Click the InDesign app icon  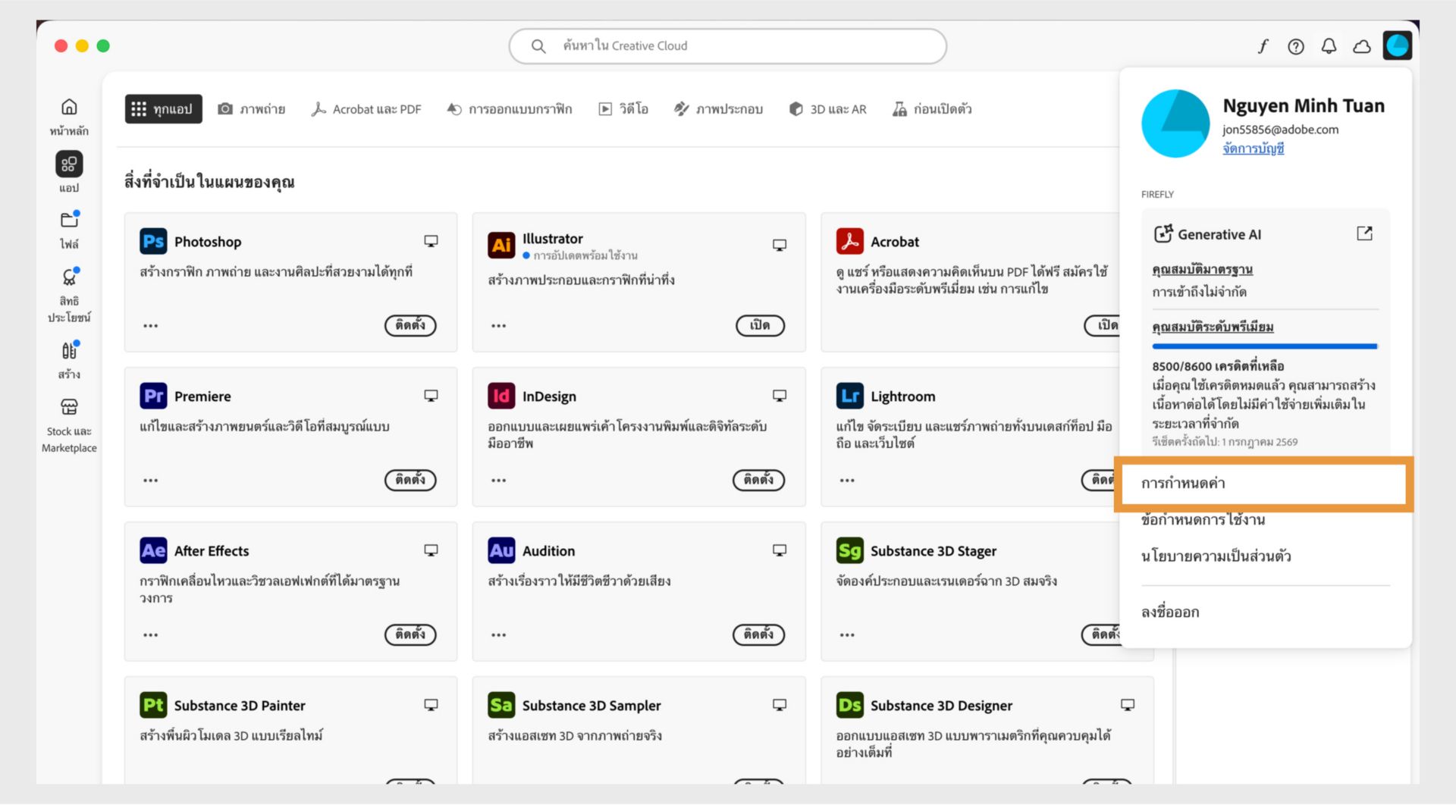[501, 396]
